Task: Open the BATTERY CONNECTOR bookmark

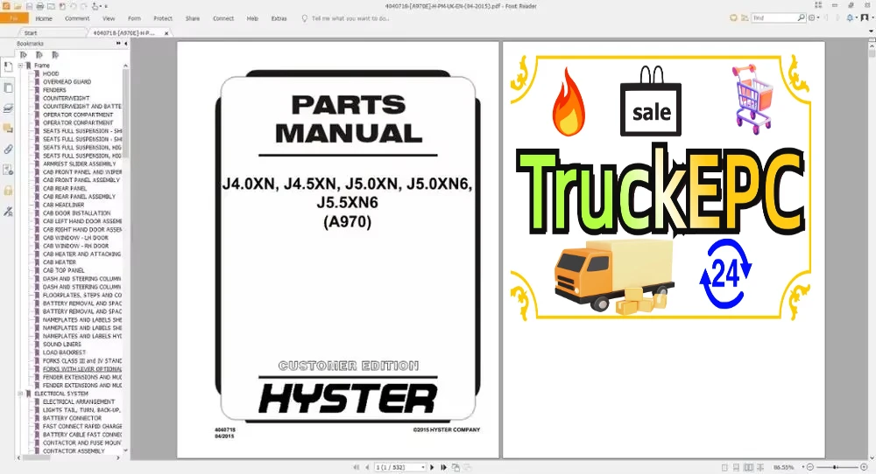Action: (72, 418)
